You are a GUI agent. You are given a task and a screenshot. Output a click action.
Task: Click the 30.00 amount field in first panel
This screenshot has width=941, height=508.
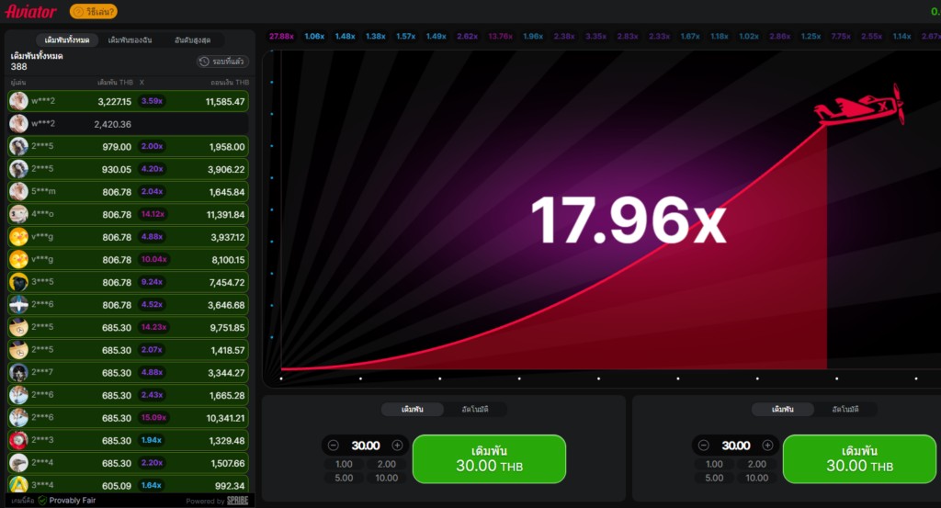coord(366,446)
